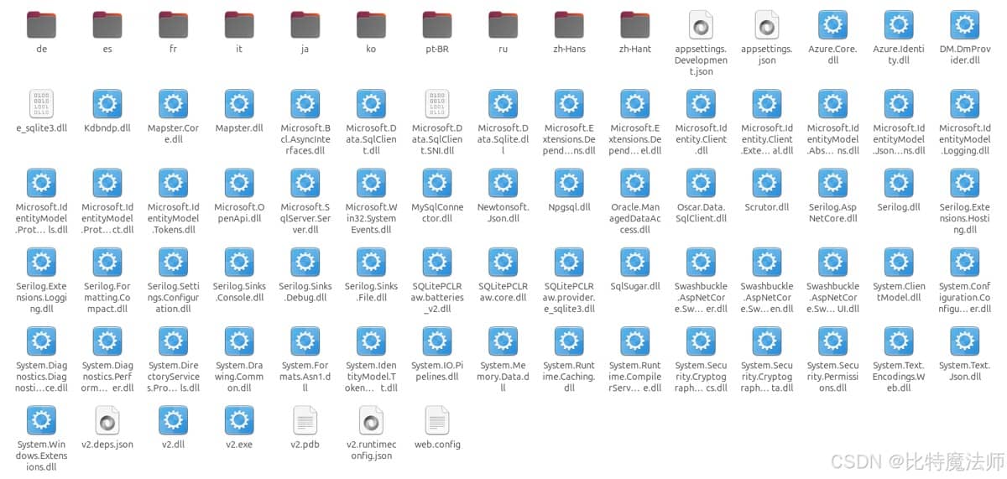Screen dimensions: 1007x479
Task: Select the web.config document icon
Action: pos(437,420)
